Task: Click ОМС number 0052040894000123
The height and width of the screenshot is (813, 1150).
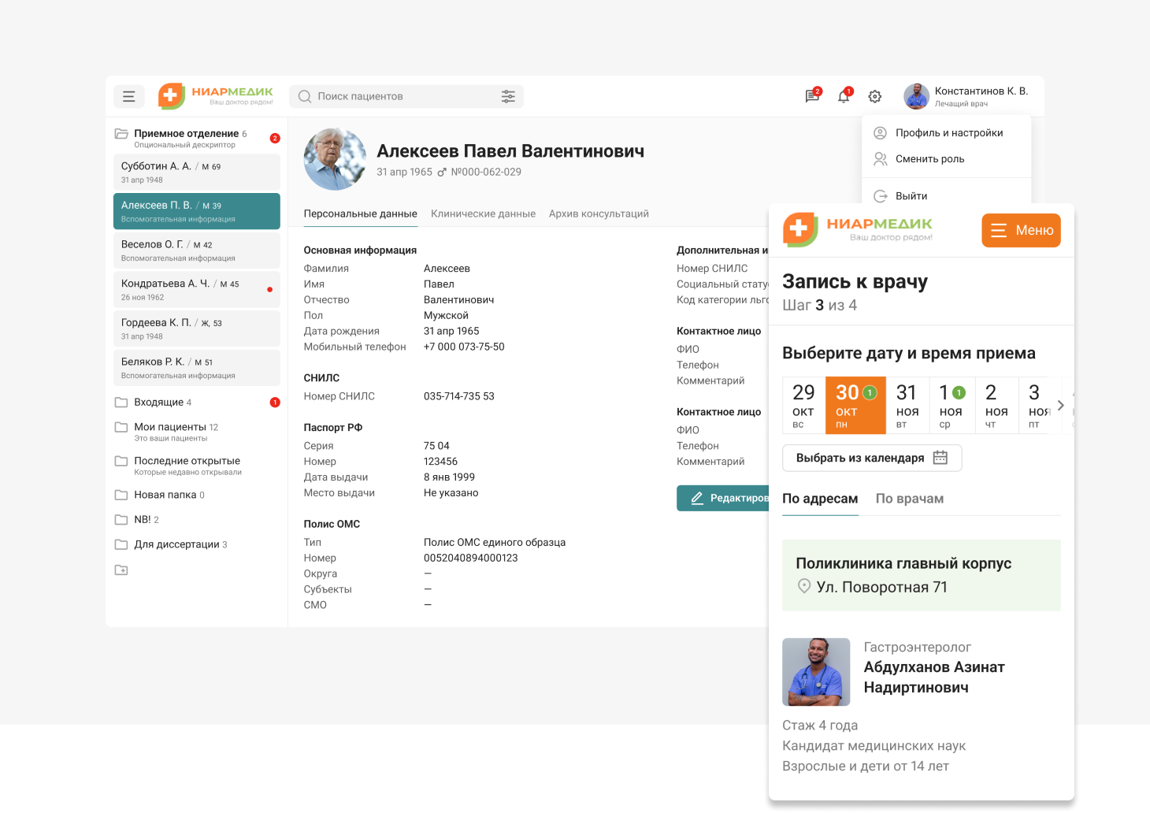Action: 471,558
